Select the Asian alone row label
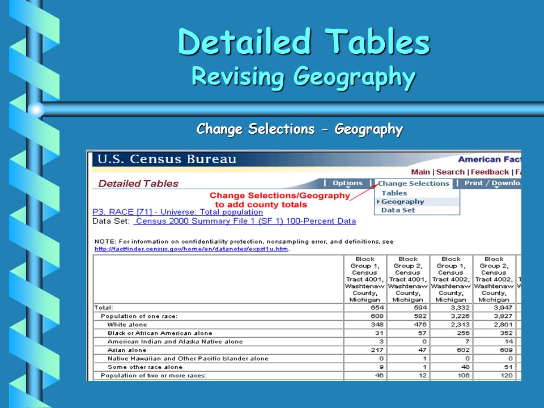 (126, 350)
